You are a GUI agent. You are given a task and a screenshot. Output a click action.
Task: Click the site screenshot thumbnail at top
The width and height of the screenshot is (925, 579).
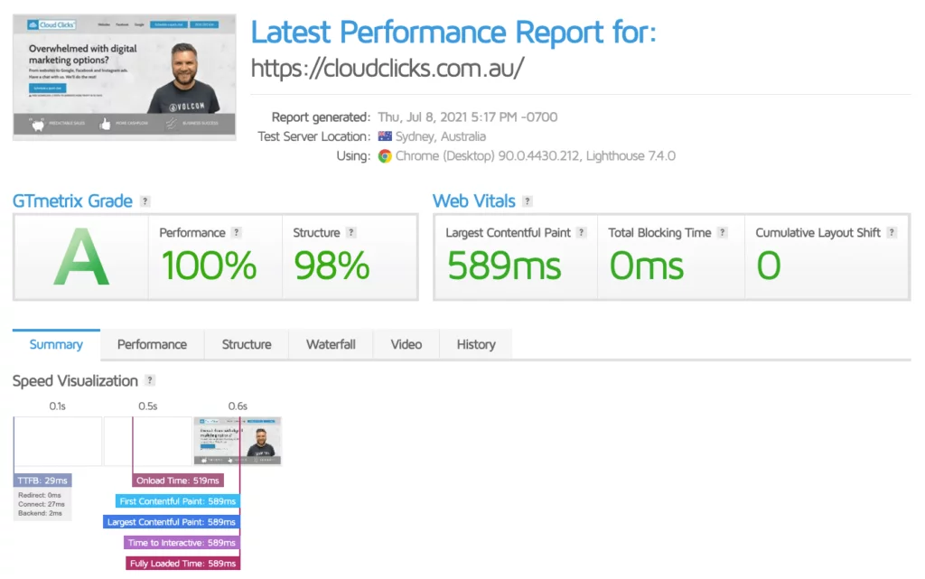[124, 77]
